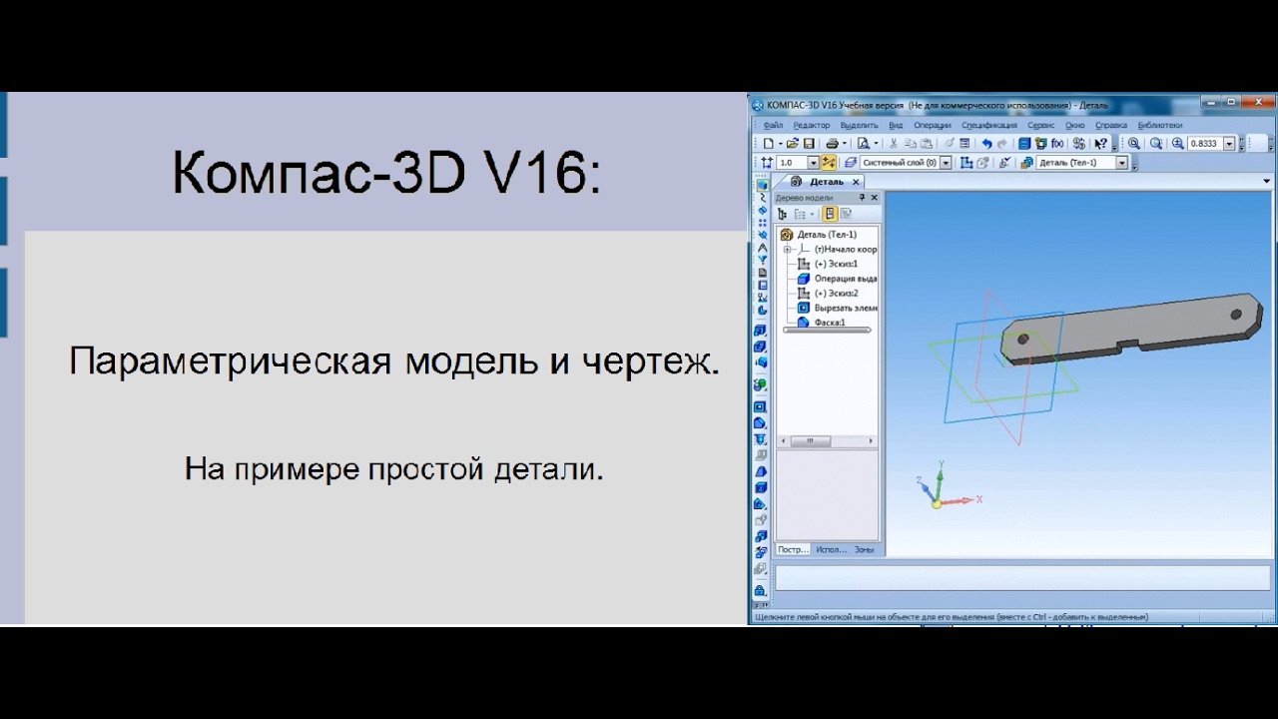Open the Variables fx icon
Screen dimensions: 1278x719
(x=1056, y=143)
